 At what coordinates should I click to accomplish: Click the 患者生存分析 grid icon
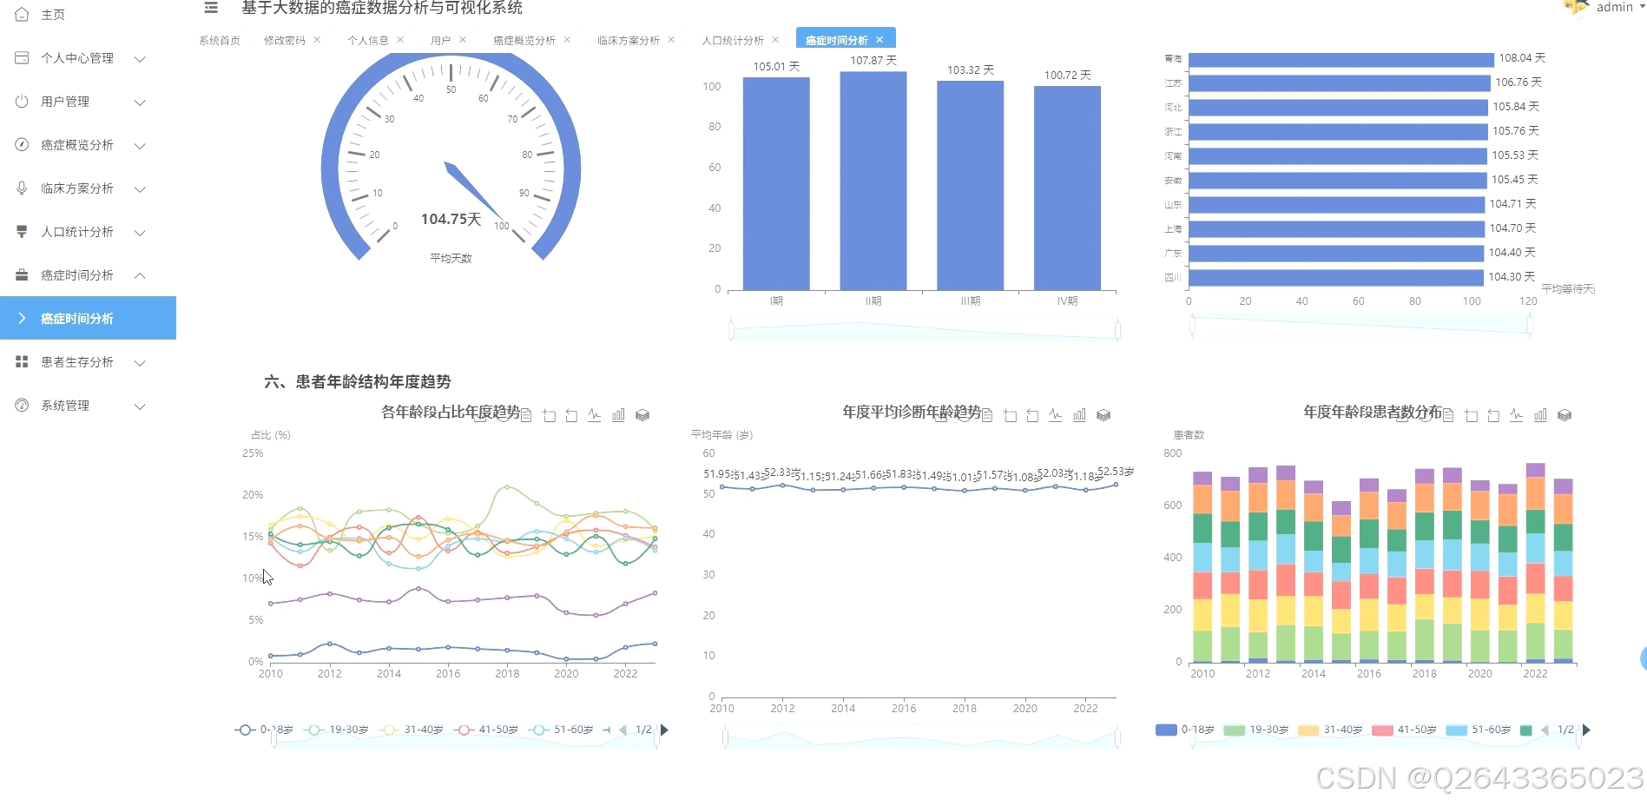[22, 362]
